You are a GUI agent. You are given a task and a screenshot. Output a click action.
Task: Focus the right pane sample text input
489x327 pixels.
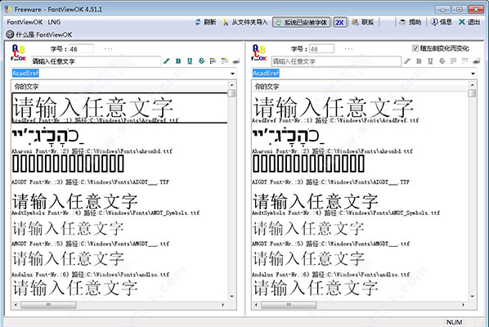336,61
